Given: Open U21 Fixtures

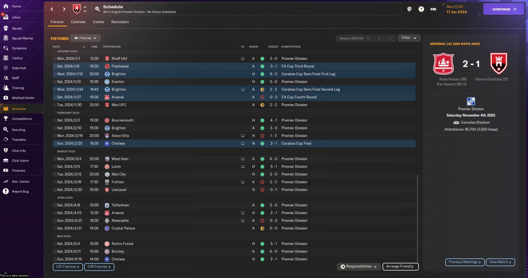Looking at the screenshot, I should (x=68, y=267).
